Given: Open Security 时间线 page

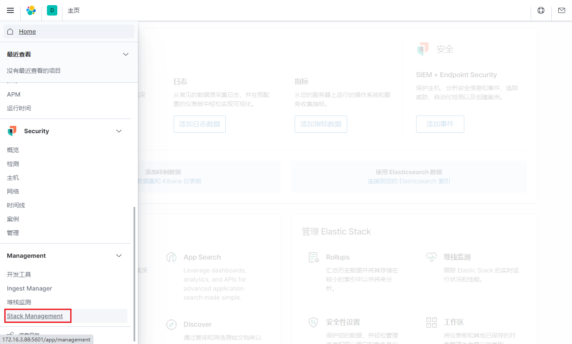Looking at the screenshot, I should 16,205.
